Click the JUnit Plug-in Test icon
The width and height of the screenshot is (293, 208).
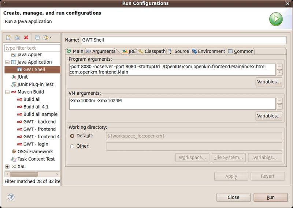pos(14,84)
